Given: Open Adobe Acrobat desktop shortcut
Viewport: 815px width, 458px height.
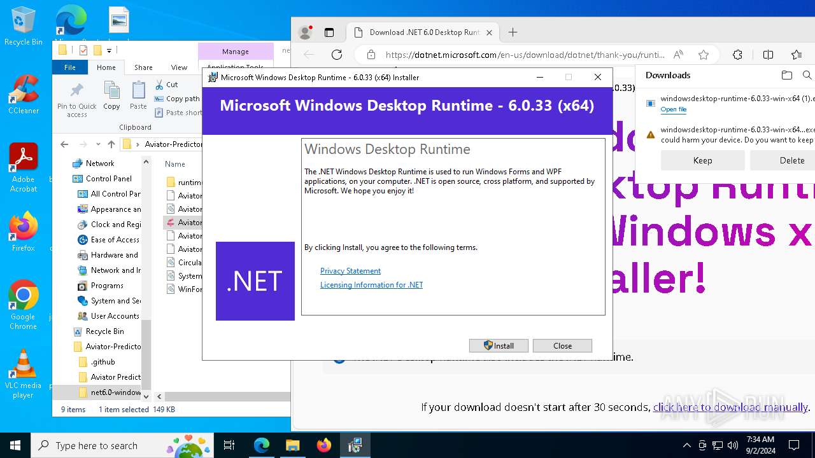Looking at the screenshot, I should tap(24, 167).
